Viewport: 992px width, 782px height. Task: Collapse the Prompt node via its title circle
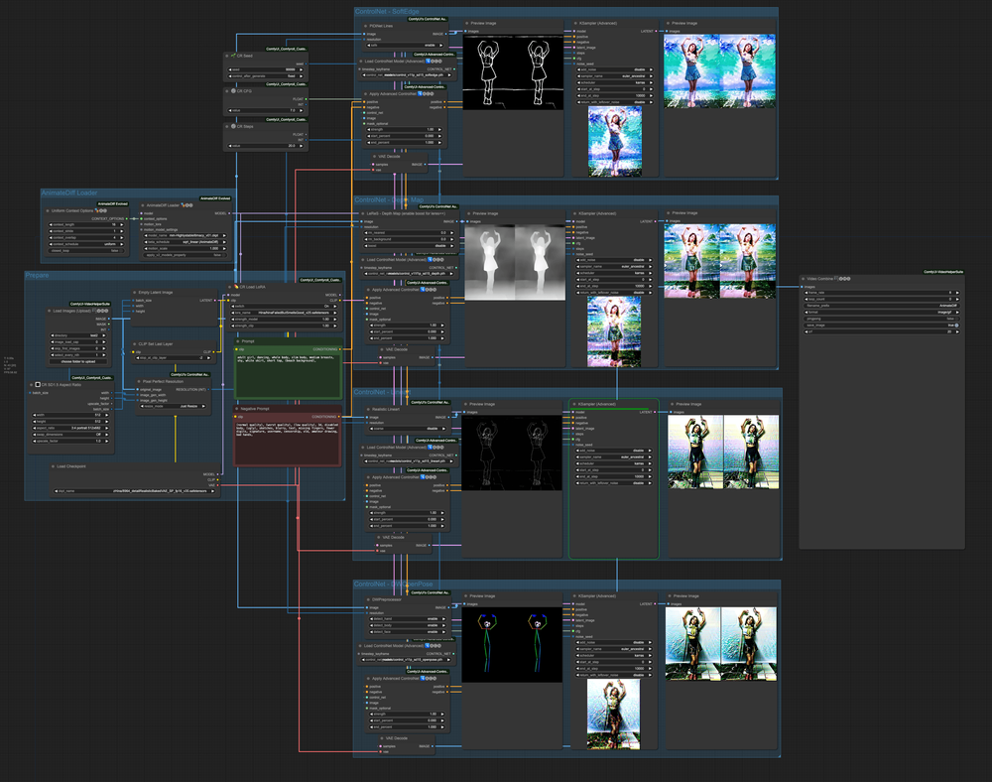coord(238,341)
